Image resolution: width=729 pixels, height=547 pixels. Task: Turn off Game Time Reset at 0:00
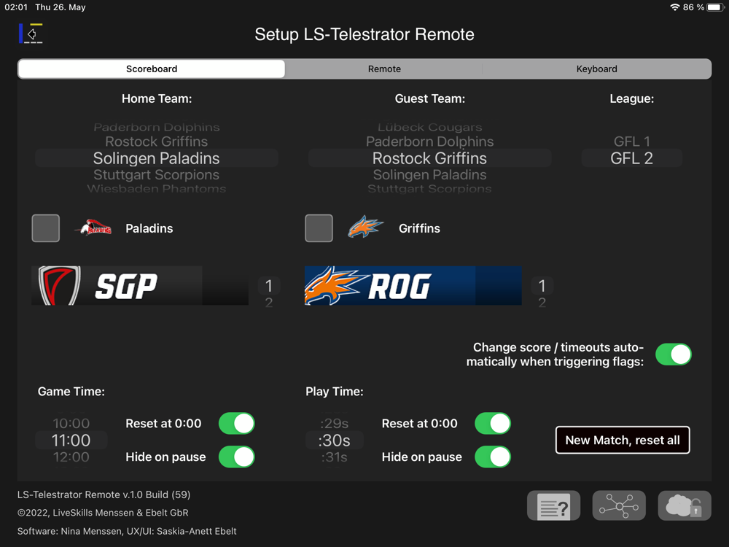(236, 424)
